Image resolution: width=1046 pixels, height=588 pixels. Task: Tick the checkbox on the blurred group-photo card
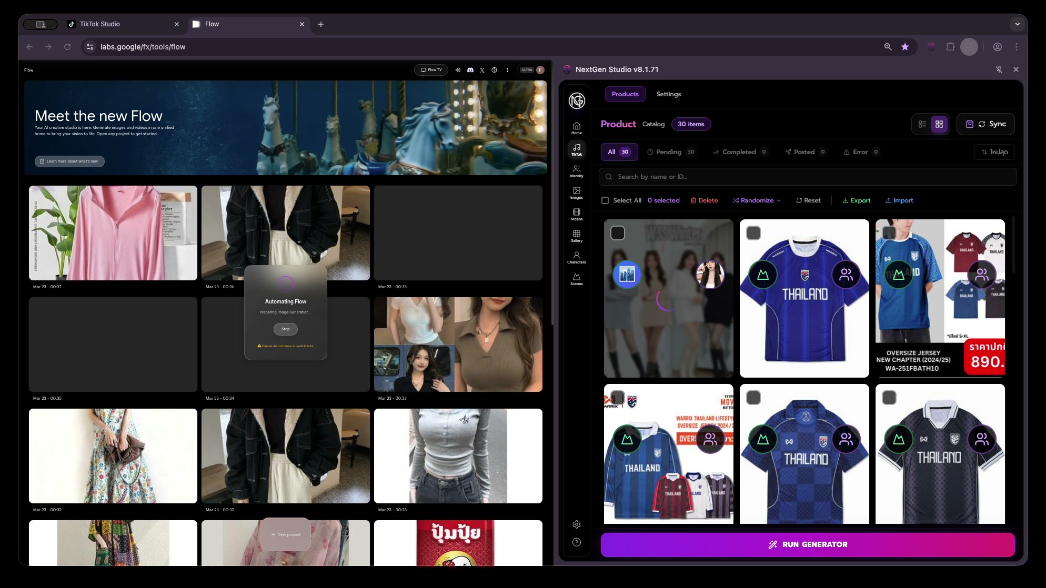click(x=618, y=233)
